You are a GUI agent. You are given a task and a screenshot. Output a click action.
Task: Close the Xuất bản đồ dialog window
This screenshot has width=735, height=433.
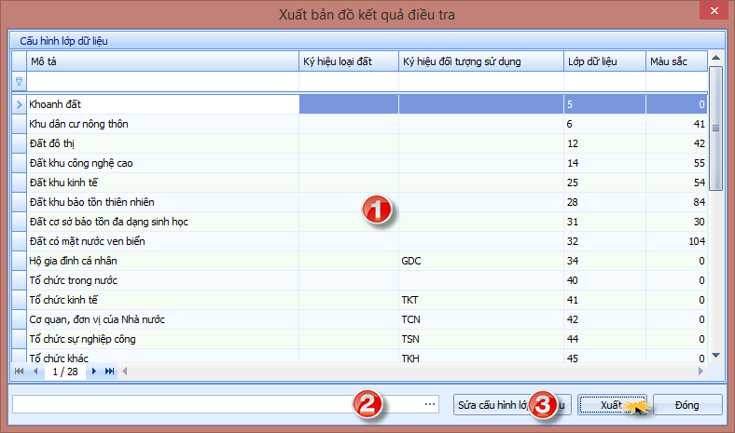(711, 12)
